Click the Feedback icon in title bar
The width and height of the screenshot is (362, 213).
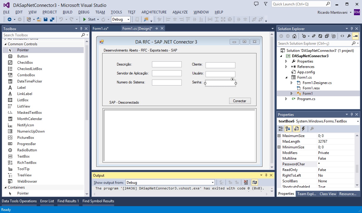point(256,4)
